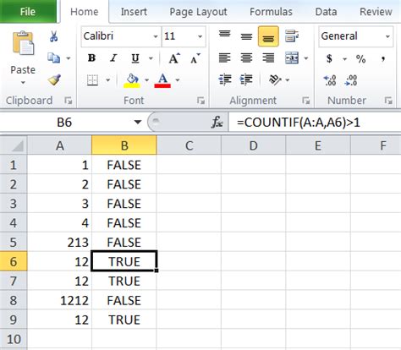Screen dimensions: 401x350
Task: Expand the Name Box dropdown arrow
Action: coord(138,122)
